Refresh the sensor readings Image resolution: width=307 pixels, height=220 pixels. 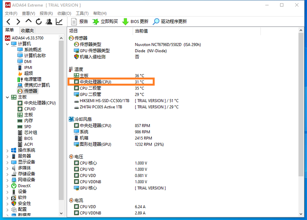[x=39, y=22]
